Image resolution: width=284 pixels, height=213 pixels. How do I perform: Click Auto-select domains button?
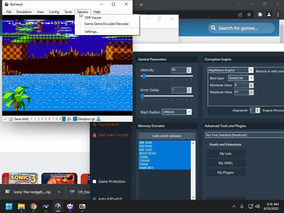(x=167, y=136)
